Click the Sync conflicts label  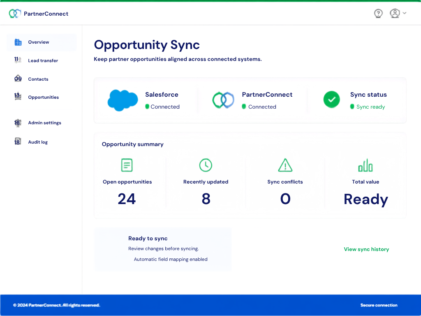[285, 182]
